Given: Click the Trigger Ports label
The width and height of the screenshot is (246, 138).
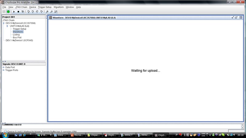Looking at the screenshot, I should coord(12,70).
